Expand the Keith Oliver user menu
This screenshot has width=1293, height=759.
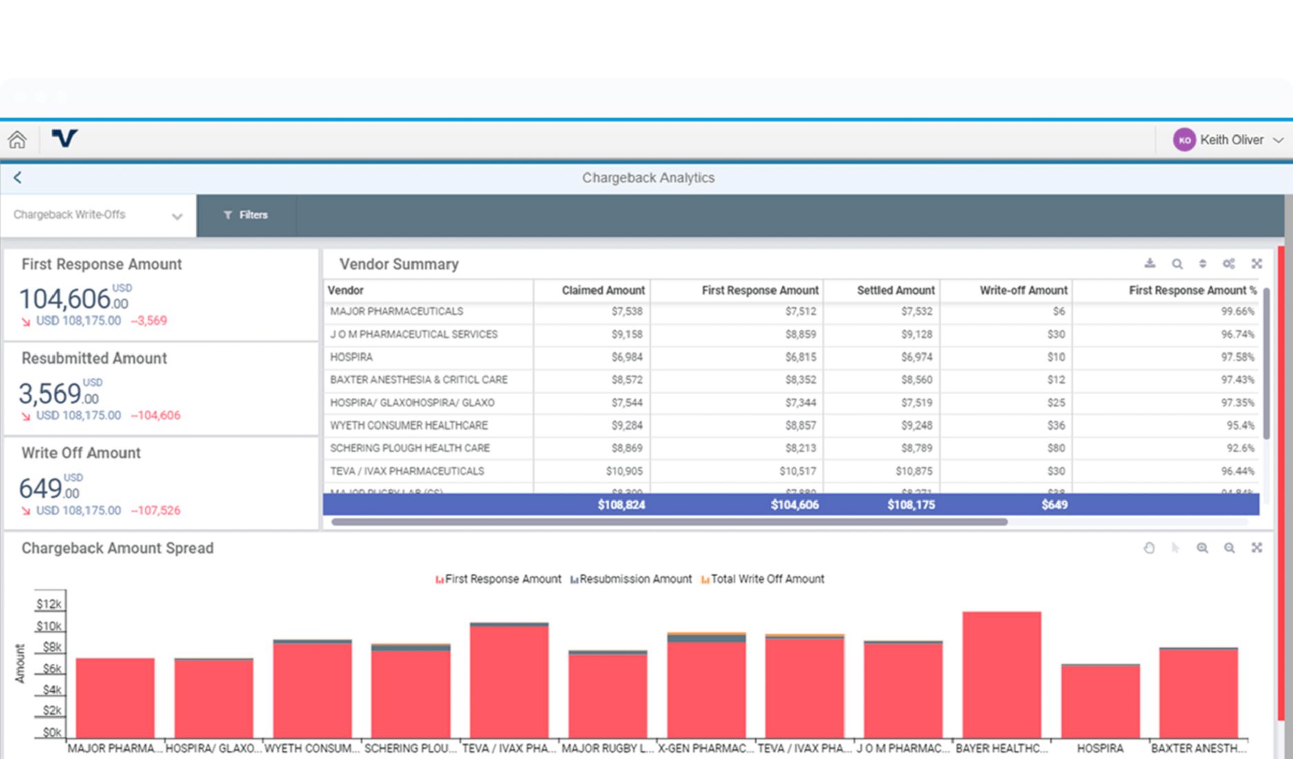click(1229, 140)
